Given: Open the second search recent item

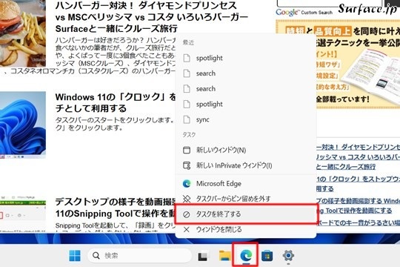Looking at the screenshot, I should coord(246,89).
